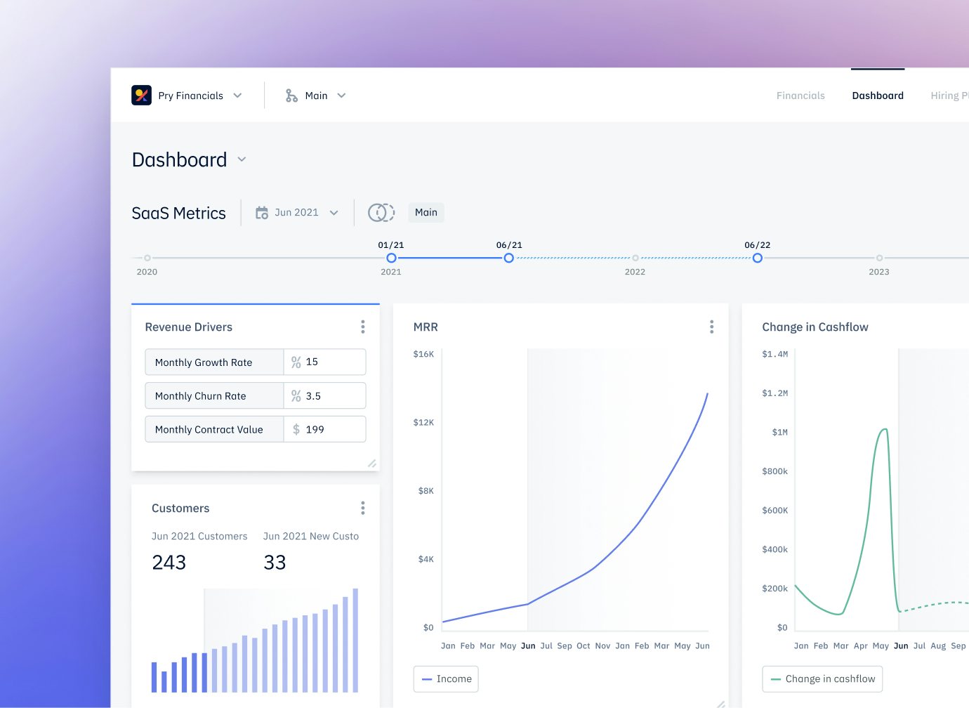This screenshot has height=708, width=969.
Task: Click the Monthly Churn Rate value field
Action: [333, 396]
